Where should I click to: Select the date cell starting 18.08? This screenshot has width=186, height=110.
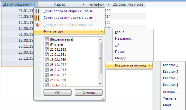(x=18, y=40)
